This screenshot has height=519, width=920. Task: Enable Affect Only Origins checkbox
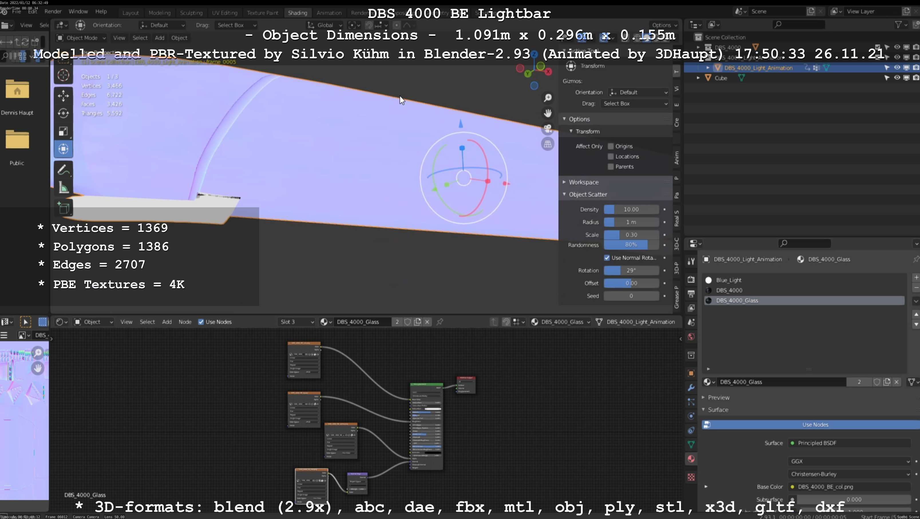click(x=611, y=146)
